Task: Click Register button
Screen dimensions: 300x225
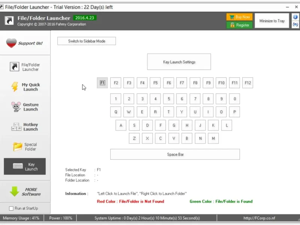Action: pyautogui.click(x=239, y=25)
